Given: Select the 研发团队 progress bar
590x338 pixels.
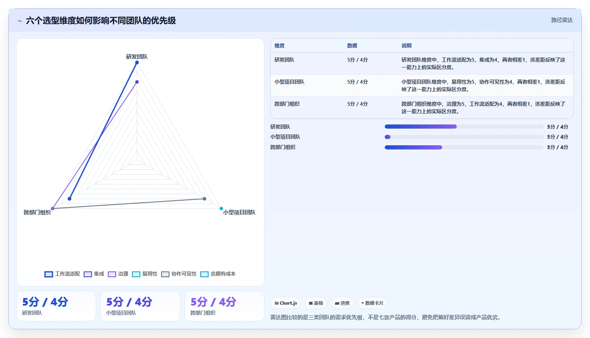Looking at the screenshot, I should (464, 127).
